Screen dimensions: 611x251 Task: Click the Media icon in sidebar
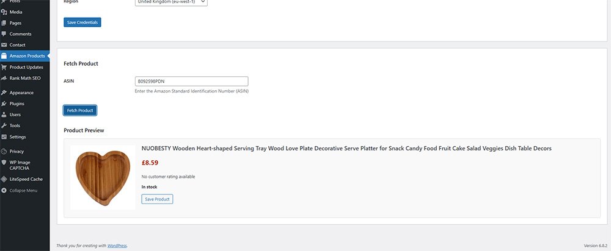[x=4, y=12]
